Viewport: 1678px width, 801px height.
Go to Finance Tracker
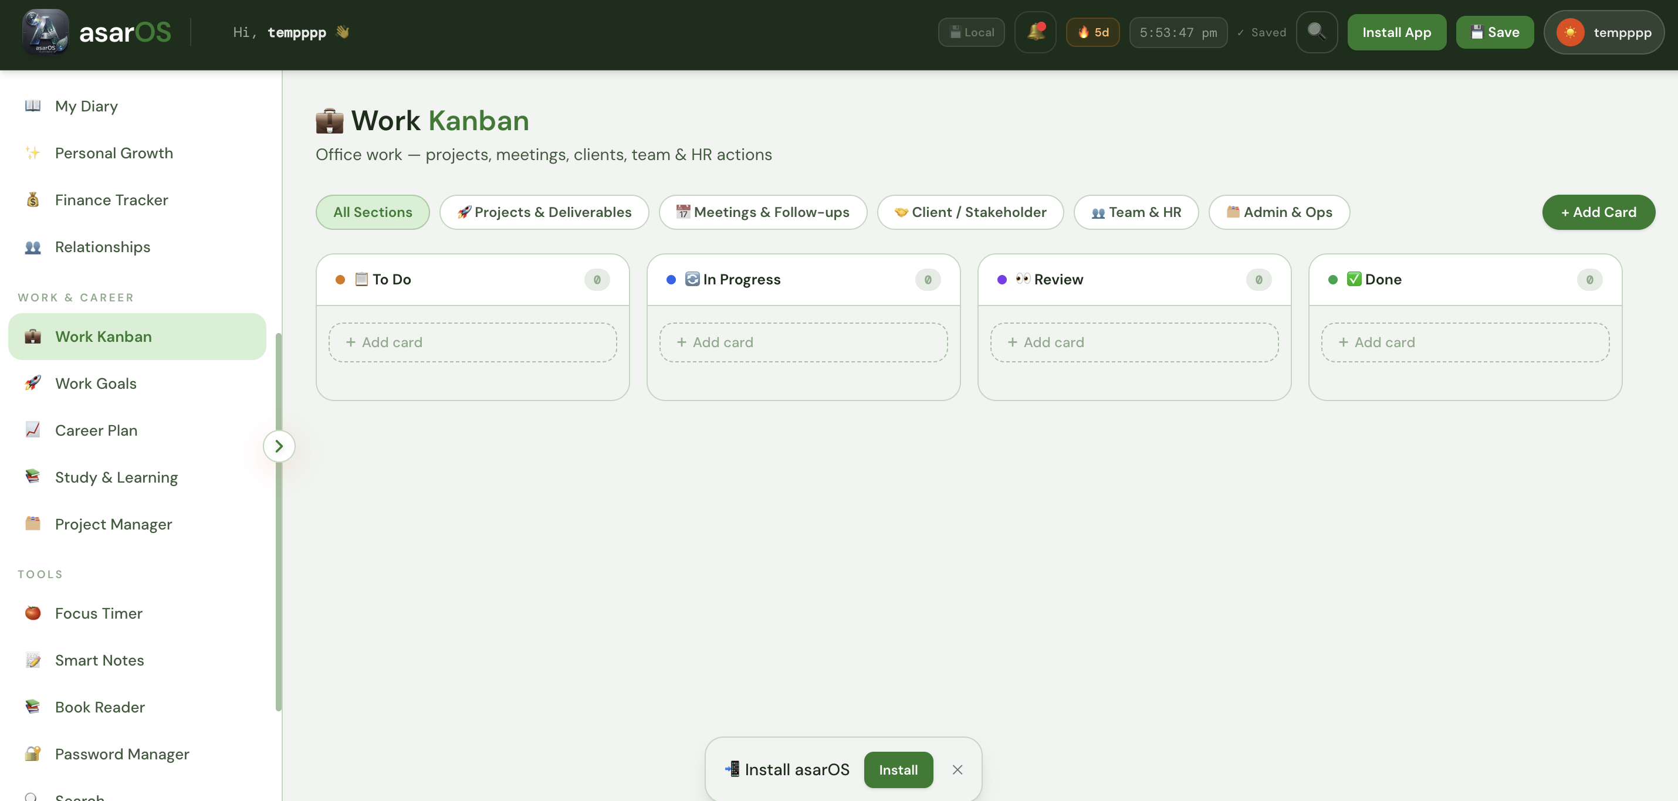[137, 200]
